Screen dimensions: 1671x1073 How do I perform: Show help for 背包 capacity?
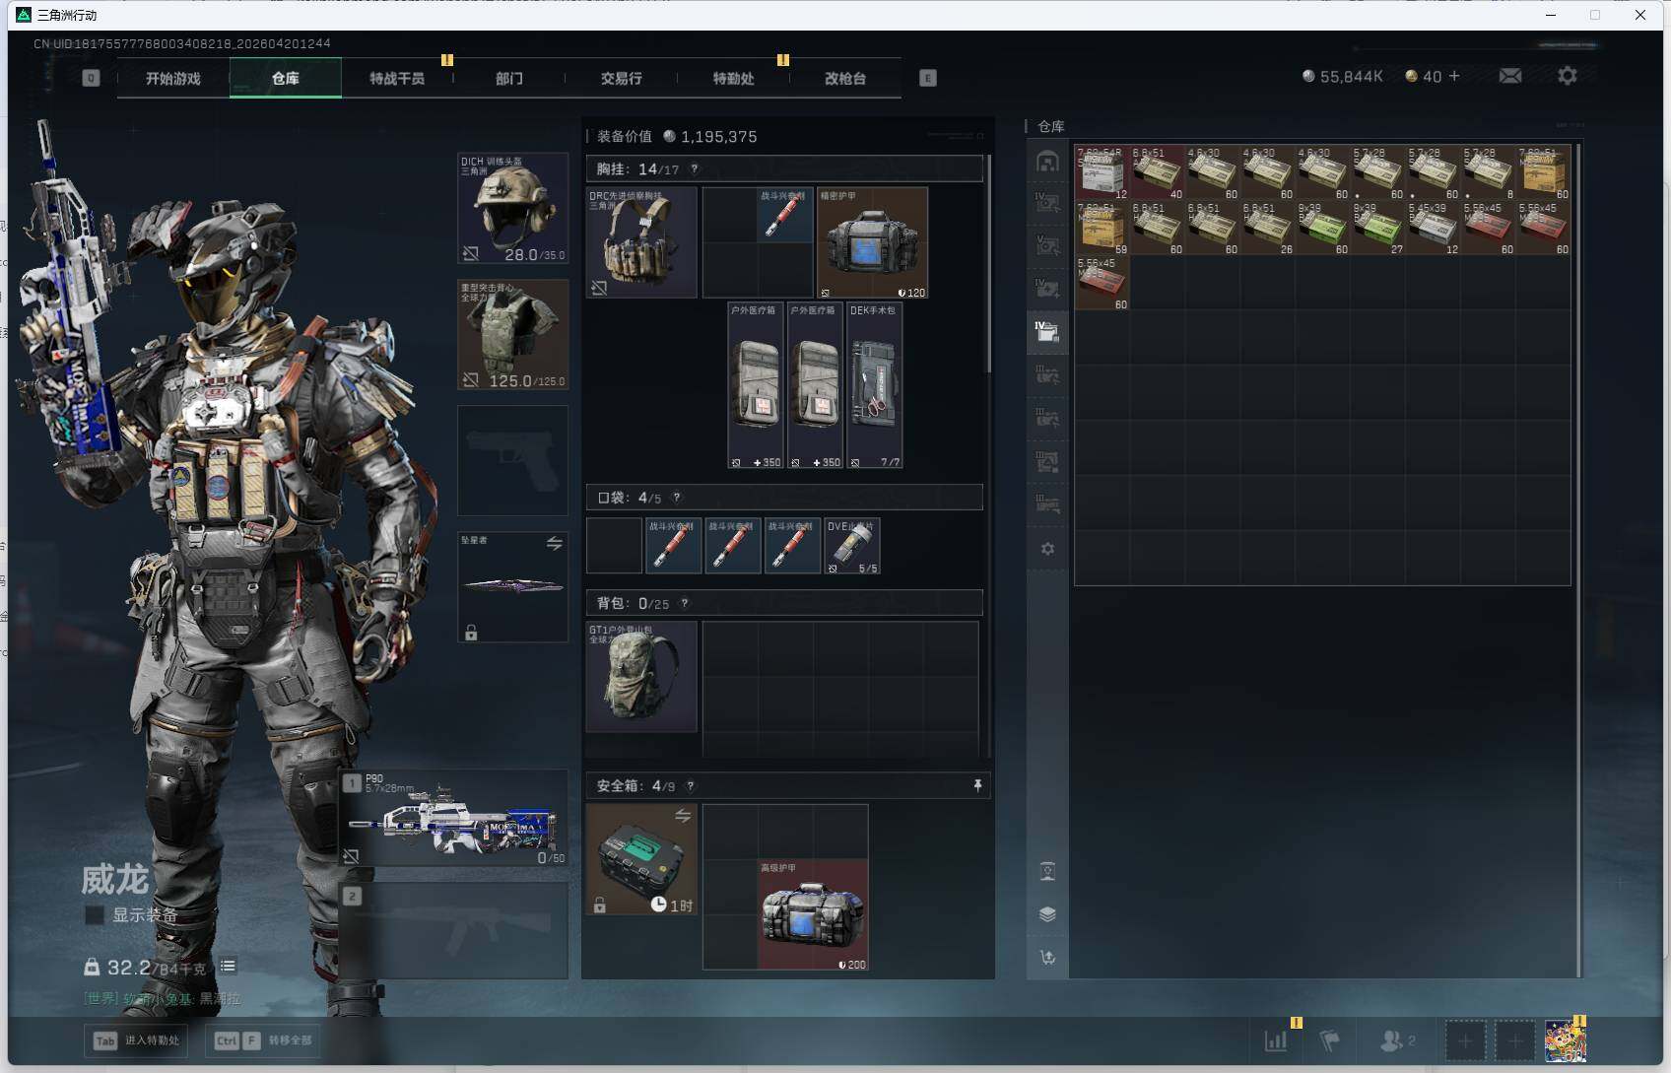685,603
